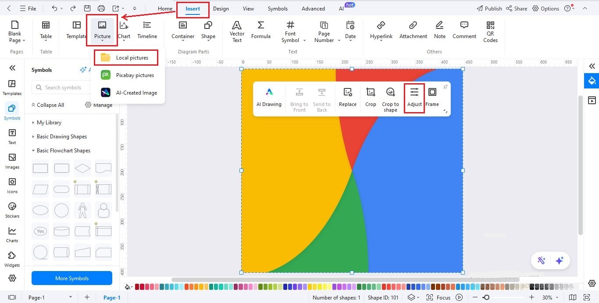This screenshot has width=599, height=303.
Task: Choose AI-Created Image menu entry
Action: tap(128, 92)
